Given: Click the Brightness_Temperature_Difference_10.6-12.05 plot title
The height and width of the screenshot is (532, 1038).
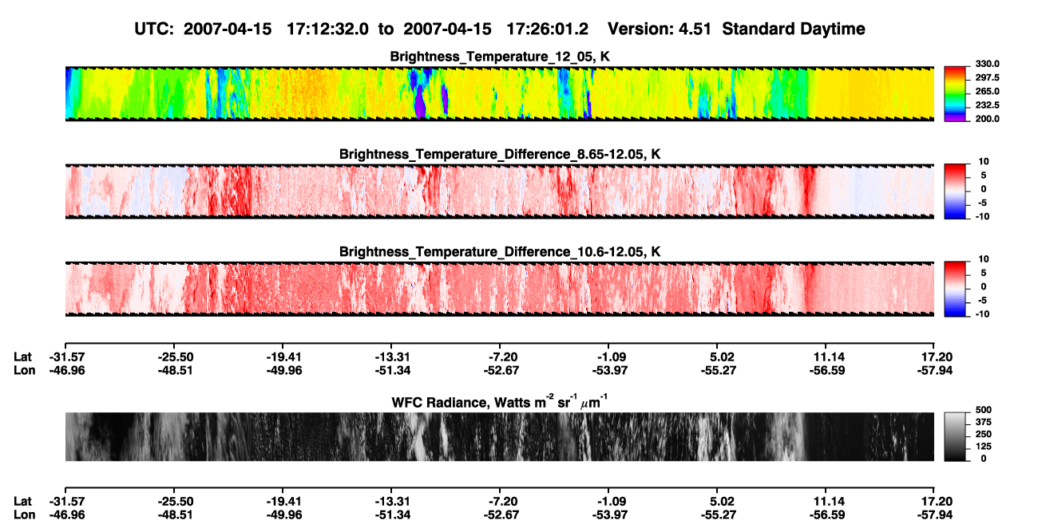Looking at the screenshot, I should [500, 251].
